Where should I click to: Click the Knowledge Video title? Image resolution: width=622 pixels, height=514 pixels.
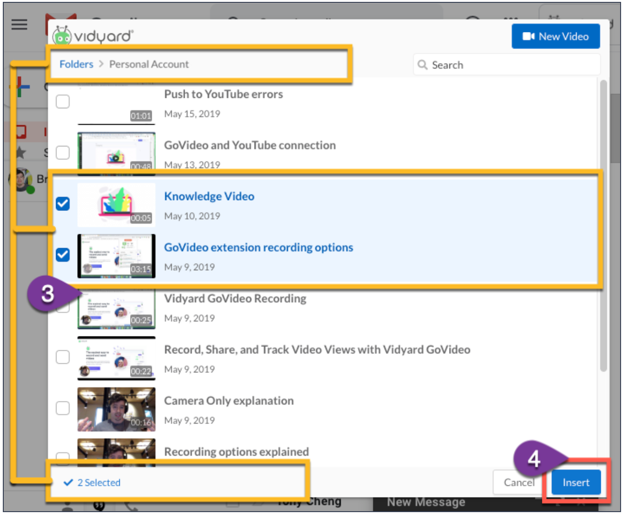click(x=209, y=196)
